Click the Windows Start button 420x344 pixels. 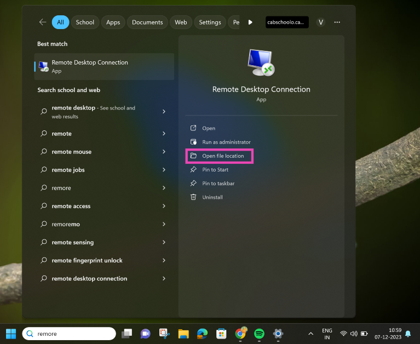(11, 333)
